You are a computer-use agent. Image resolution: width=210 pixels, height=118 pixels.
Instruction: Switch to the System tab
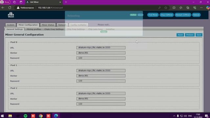[x=10, y=25]
